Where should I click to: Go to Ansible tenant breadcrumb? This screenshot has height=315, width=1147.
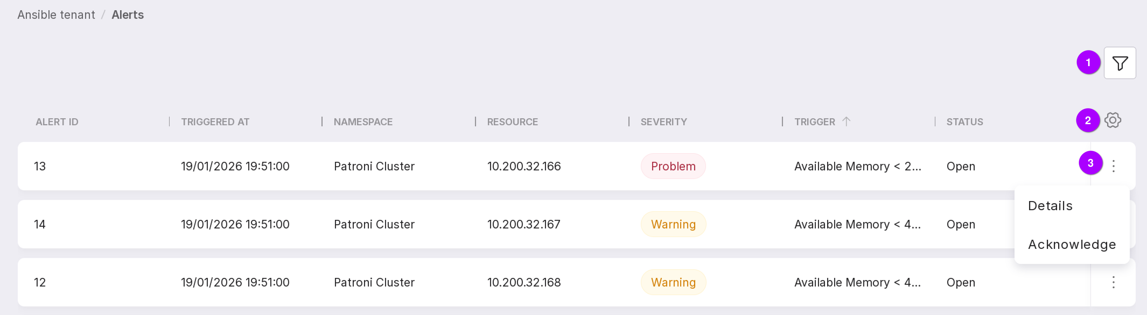click(x=56, y=15)
